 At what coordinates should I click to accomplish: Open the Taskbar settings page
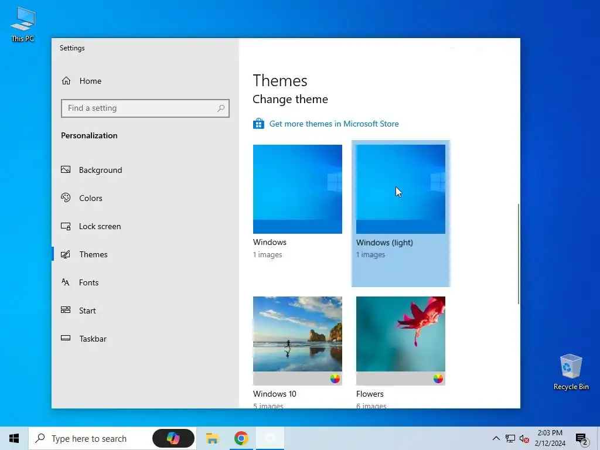(145, 339)
